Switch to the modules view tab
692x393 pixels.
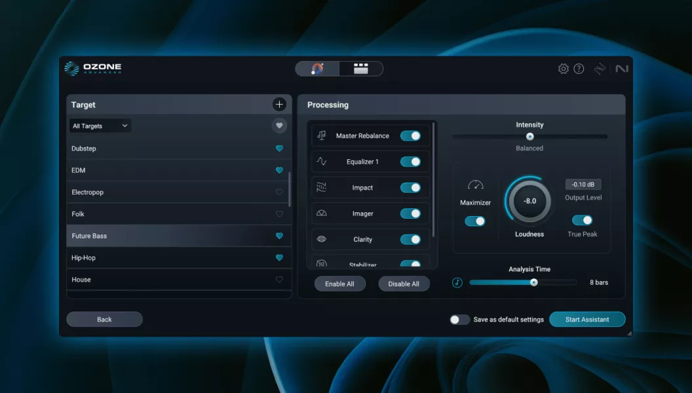[x=361, y=69]
